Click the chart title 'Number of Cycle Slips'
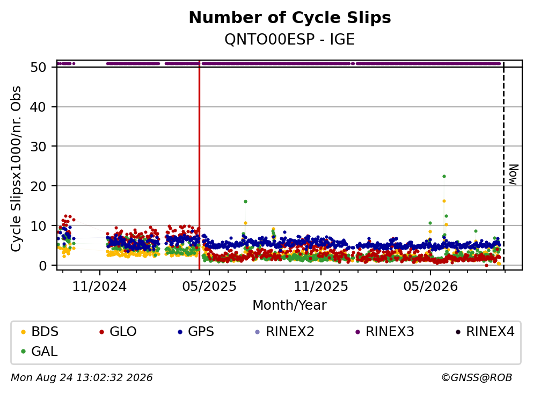533x394 pixels. [x=290, y=18]
